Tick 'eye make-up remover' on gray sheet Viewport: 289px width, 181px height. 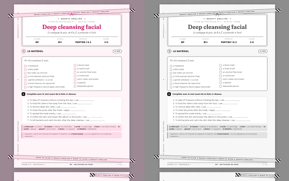pyautogui.click(x=171, y=73)
